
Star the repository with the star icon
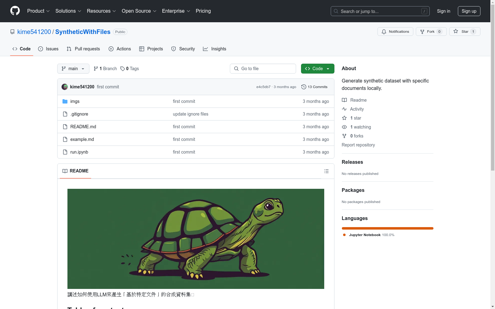456,31
